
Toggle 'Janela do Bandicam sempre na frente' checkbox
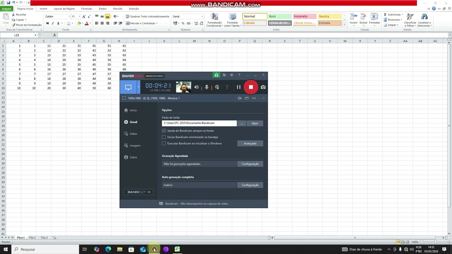[x=164, y=131]
